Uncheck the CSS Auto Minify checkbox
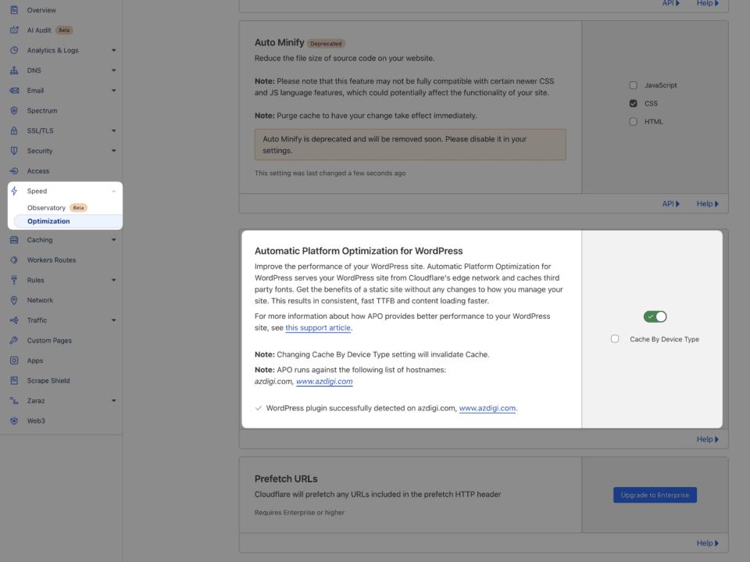Viewport: 750px width, 562px height. pos(634,103)
